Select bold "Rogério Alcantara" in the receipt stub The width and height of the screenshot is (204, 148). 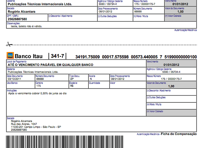tap(22, 12)
